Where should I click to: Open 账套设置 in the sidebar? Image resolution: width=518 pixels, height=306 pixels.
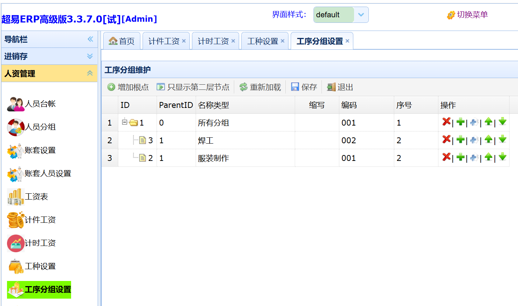[x=40, y=150]
